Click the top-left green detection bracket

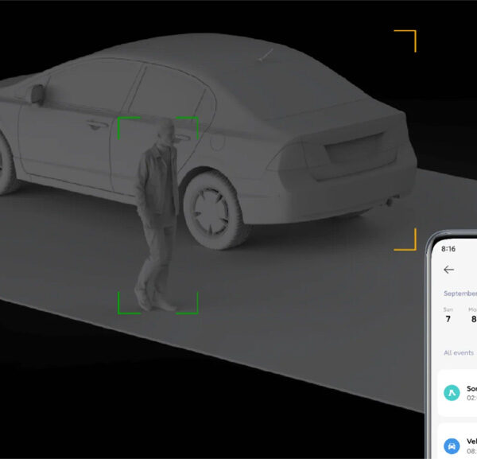click(123, 123)
